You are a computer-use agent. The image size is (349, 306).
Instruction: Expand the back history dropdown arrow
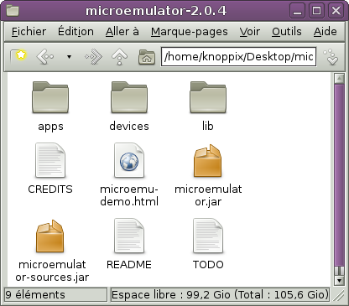tap(69, 57)
